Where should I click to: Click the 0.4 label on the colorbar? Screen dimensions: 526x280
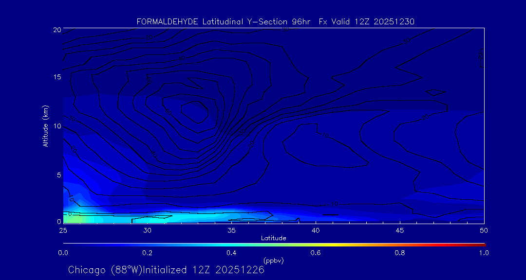click(231, 253)
